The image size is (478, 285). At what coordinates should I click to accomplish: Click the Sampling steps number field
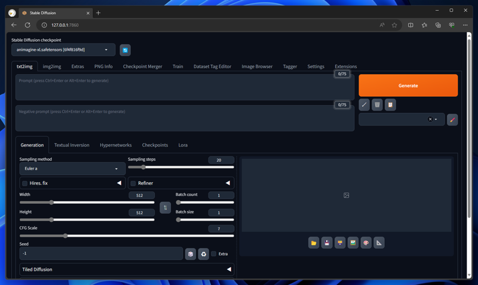tap(221, 160)
